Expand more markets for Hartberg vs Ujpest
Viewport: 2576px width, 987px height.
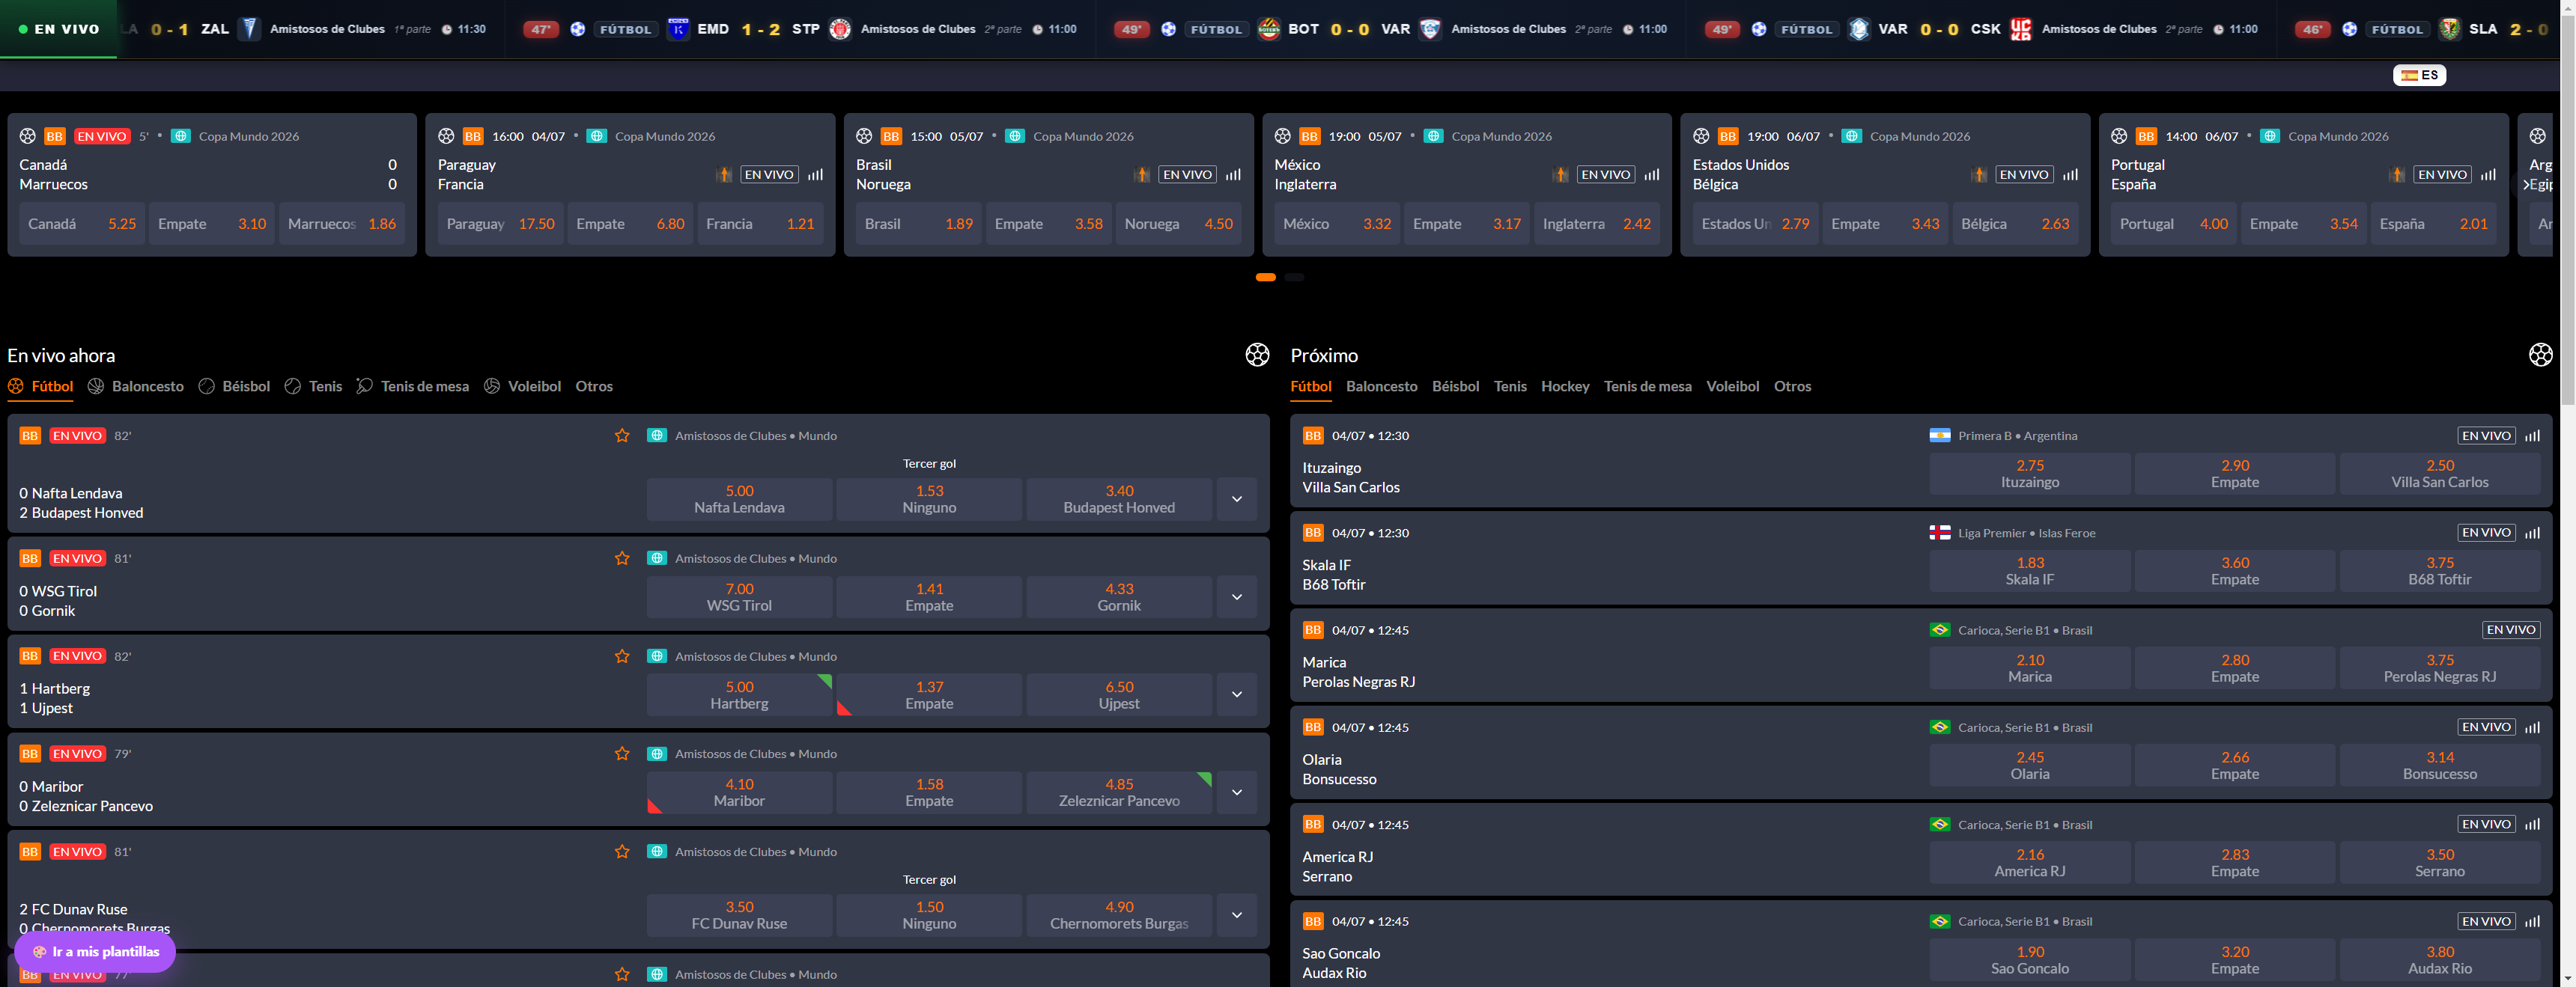[x=1237, y=694]
